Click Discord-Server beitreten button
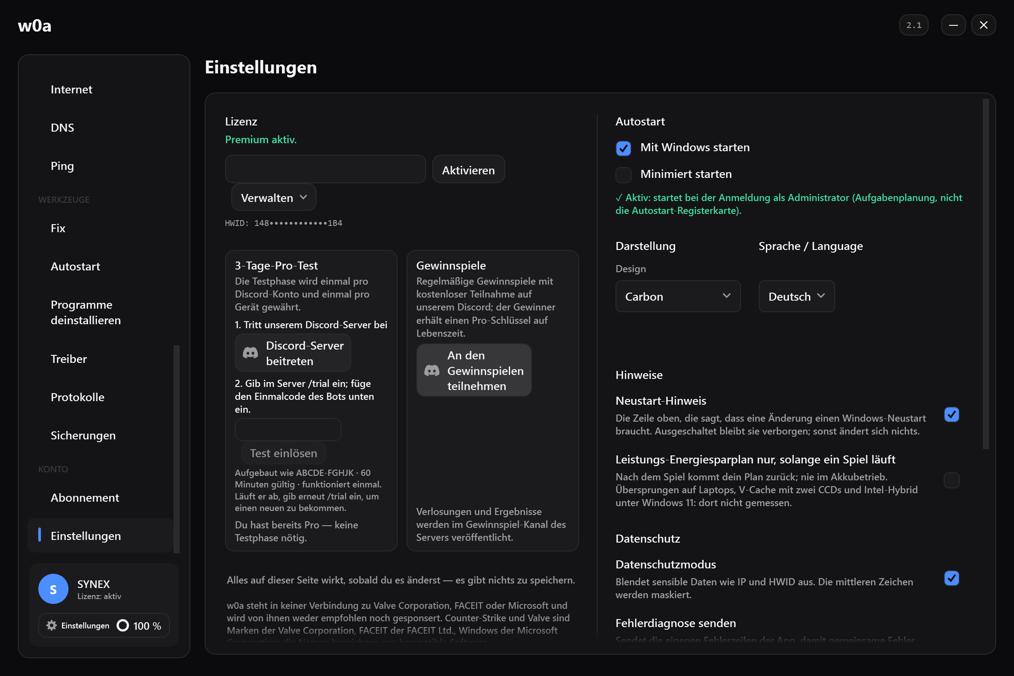This screenshot has width=1014, height=676. point(293,353)
